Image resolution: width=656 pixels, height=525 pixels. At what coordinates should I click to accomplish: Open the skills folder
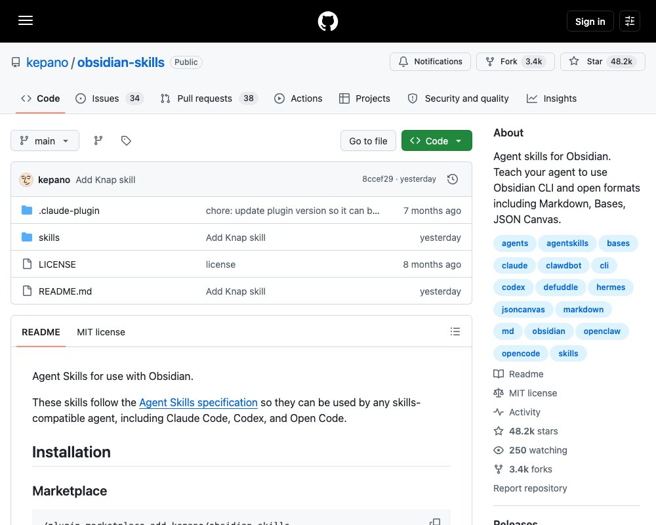49,238
